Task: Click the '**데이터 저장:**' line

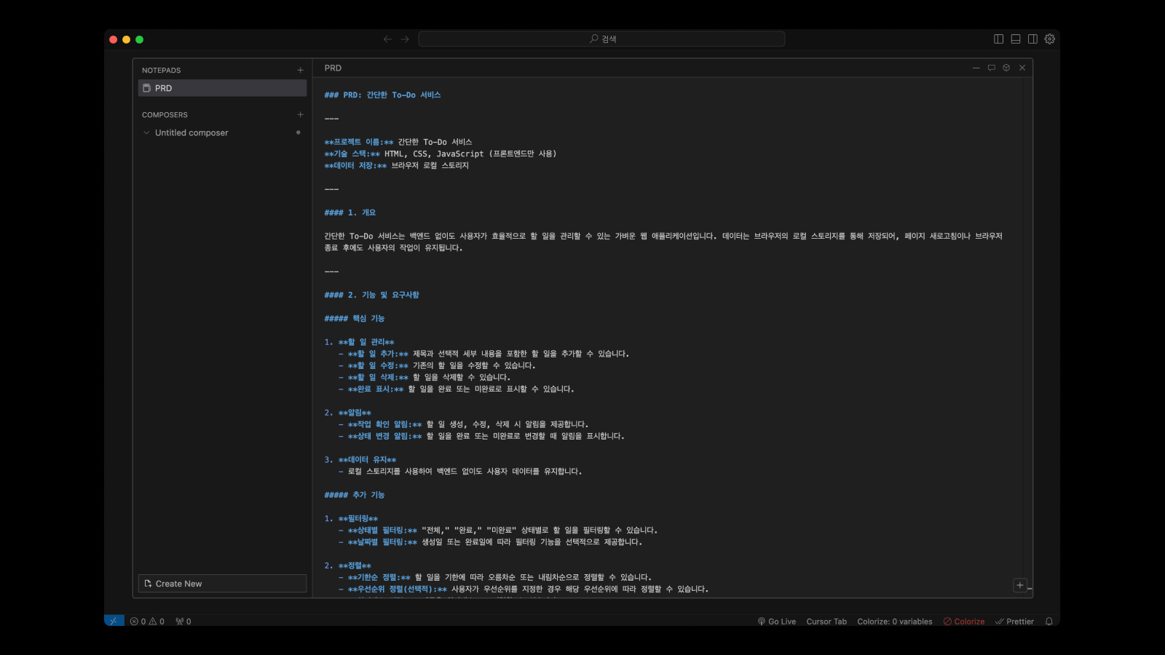Action: pos(397,166)
